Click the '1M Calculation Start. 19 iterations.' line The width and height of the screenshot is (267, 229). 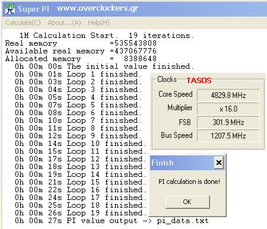[x=106, y=36]
